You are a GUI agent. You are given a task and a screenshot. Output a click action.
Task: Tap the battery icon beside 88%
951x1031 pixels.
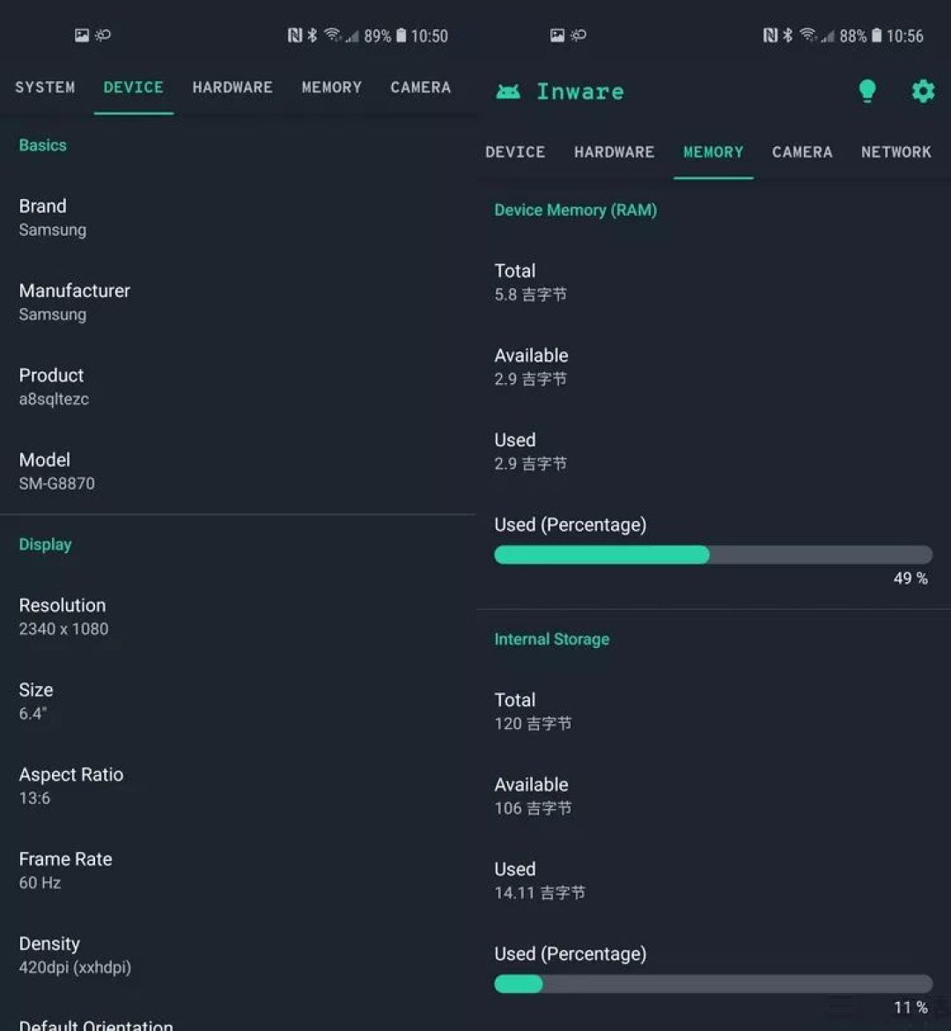click(877, 35)
